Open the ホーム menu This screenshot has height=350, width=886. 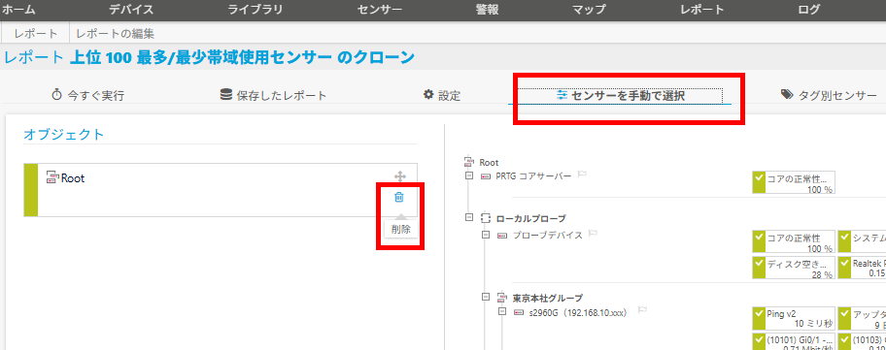point(18,10)
